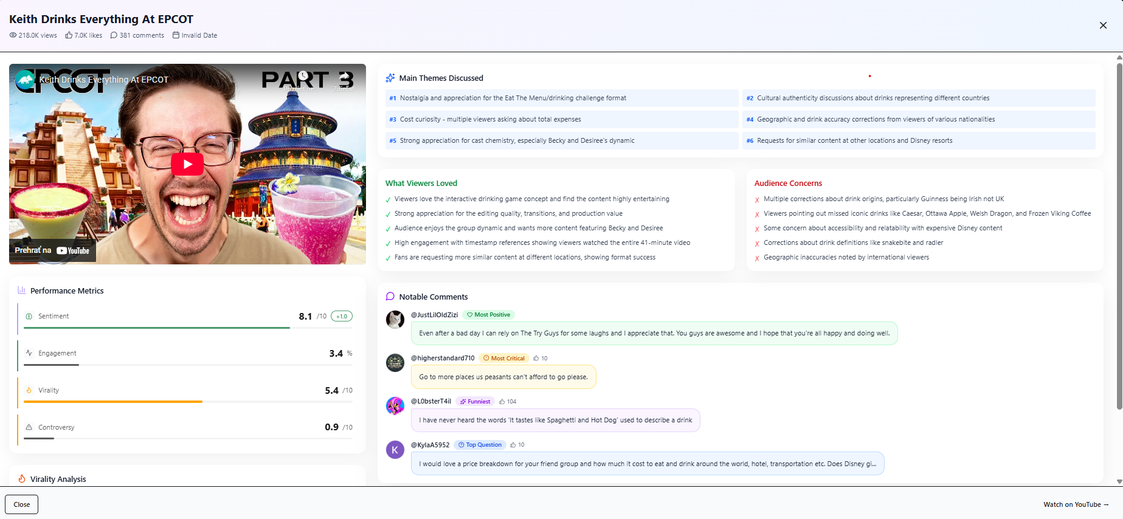Click the @L0bsterT4il username

[x=431, y=401]
